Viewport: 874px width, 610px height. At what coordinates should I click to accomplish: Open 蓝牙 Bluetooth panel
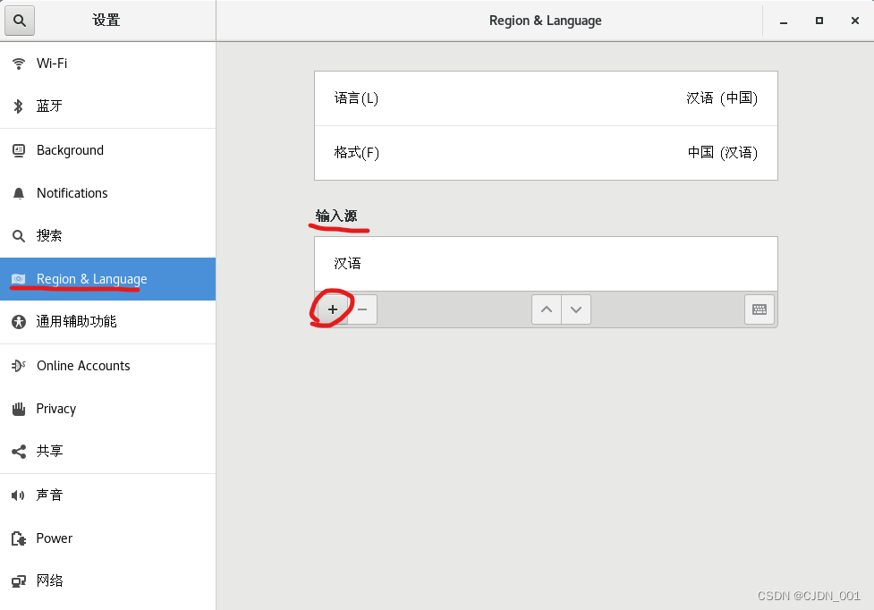click(x=107, y=106)
